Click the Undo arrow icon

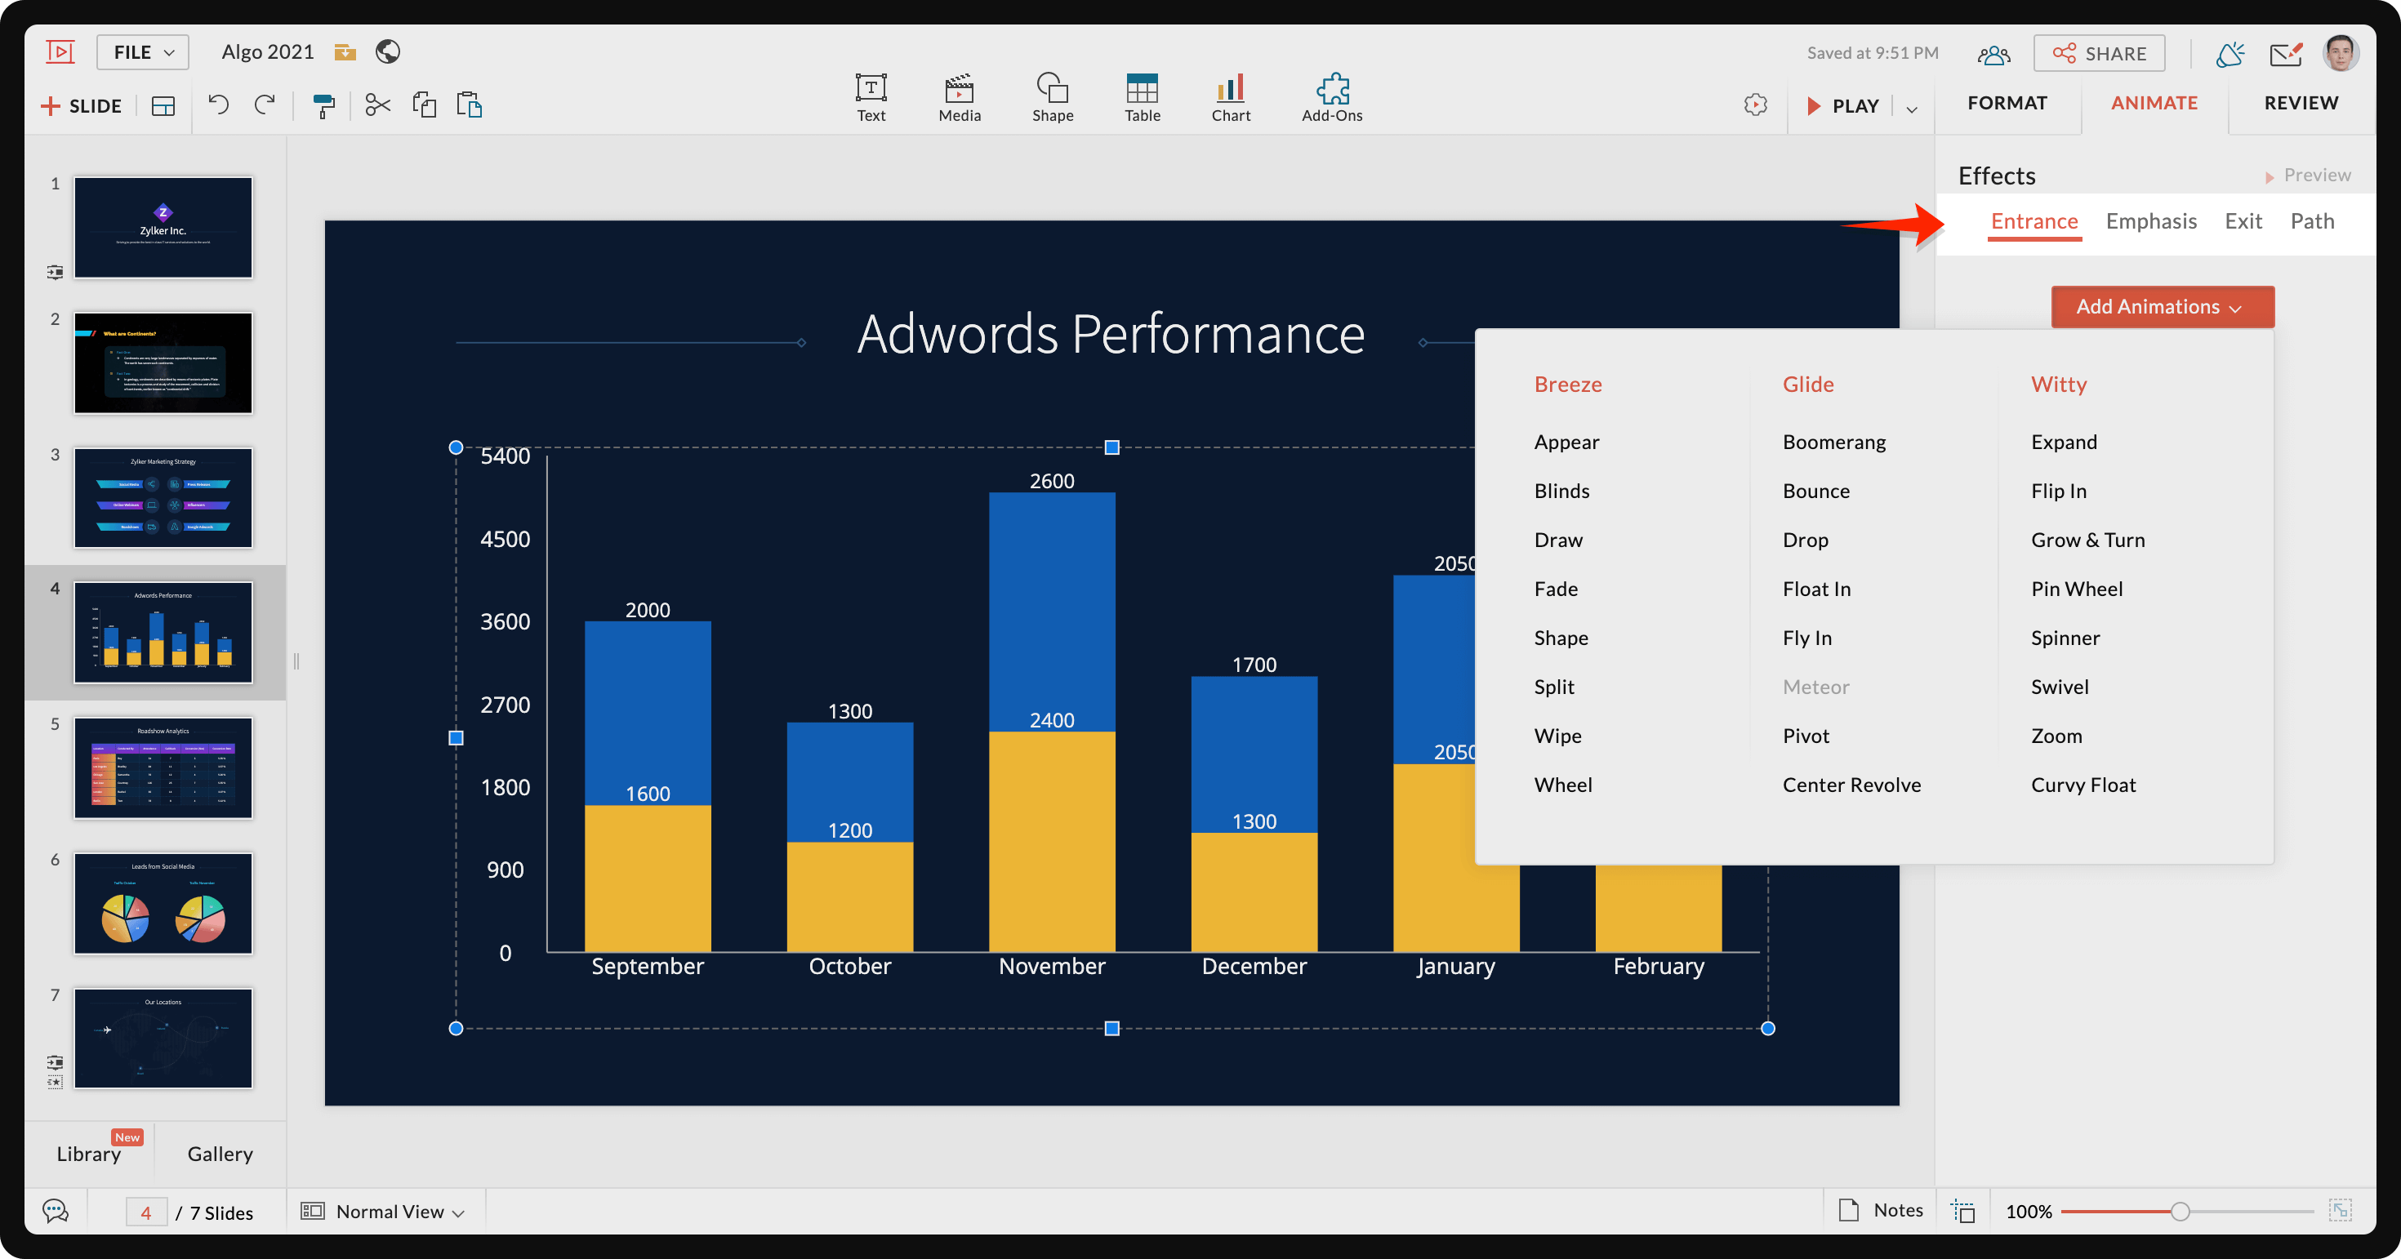tap(218, 105)
